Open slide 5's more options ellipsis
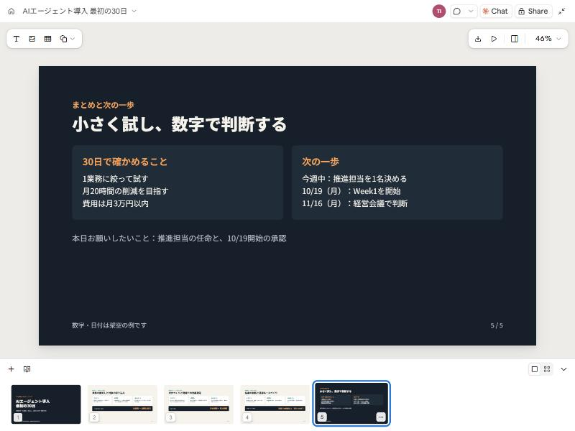This screenshot has height=431, width=575. coord(381,417)
